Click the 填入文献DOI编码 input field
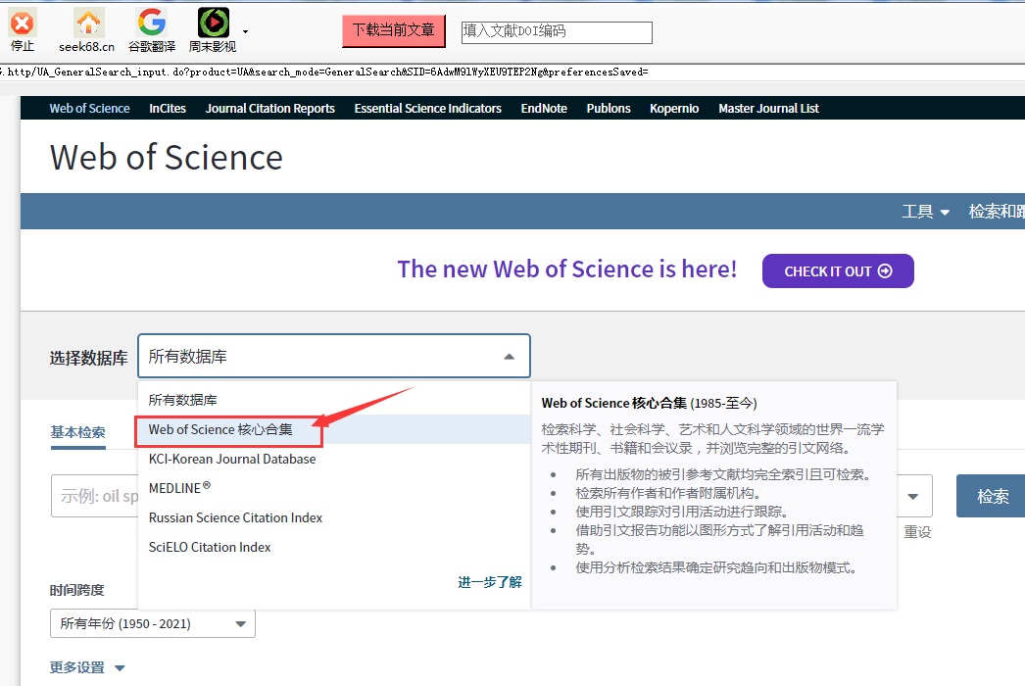 [x=557, y=32]
